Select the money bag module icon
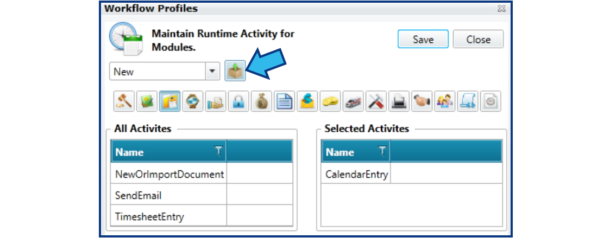Screen dimensions: 610x238 [x=262, y=101]
